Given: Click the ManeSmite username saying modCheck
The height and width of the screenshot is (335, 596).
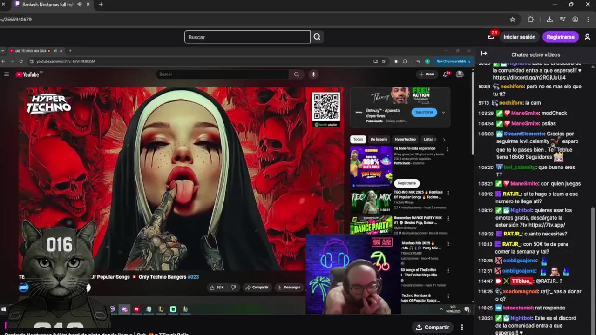Looking at the screenshot, I should click(x=525, y=113).
